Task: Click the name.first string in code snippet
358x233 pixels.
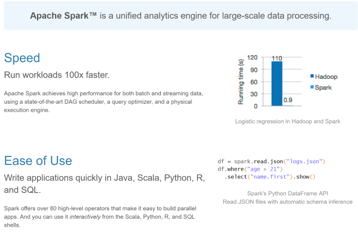Action: (x=270, y=177)
